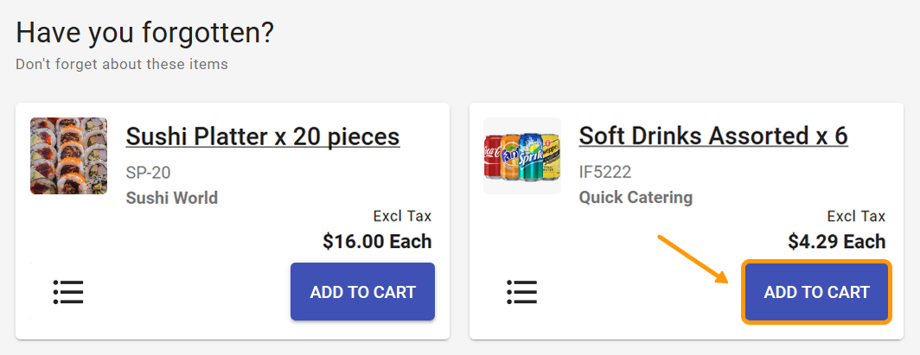The image size is (920, 355).
Task: Click the "Don't forget about these items" subtitle
Action: [122, 64]
